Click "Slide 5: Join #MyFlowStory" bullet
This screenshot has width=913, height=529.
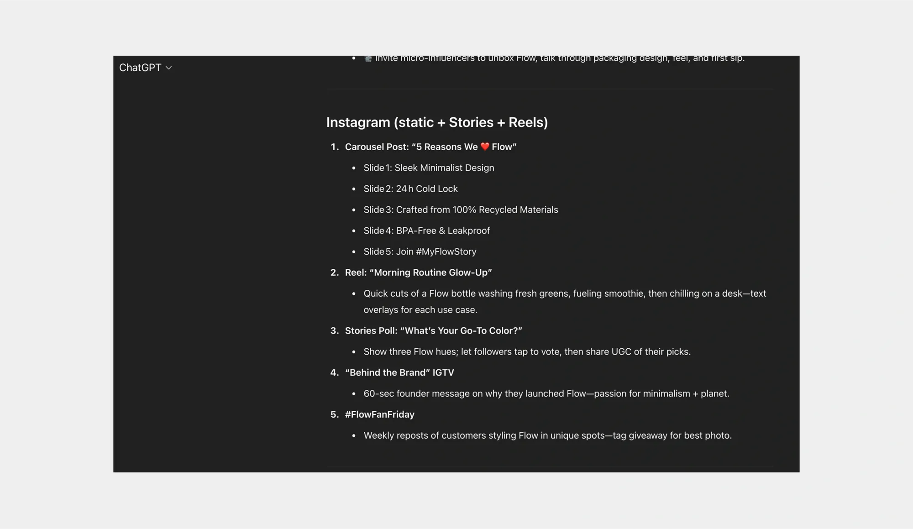(x=420, y=252)
